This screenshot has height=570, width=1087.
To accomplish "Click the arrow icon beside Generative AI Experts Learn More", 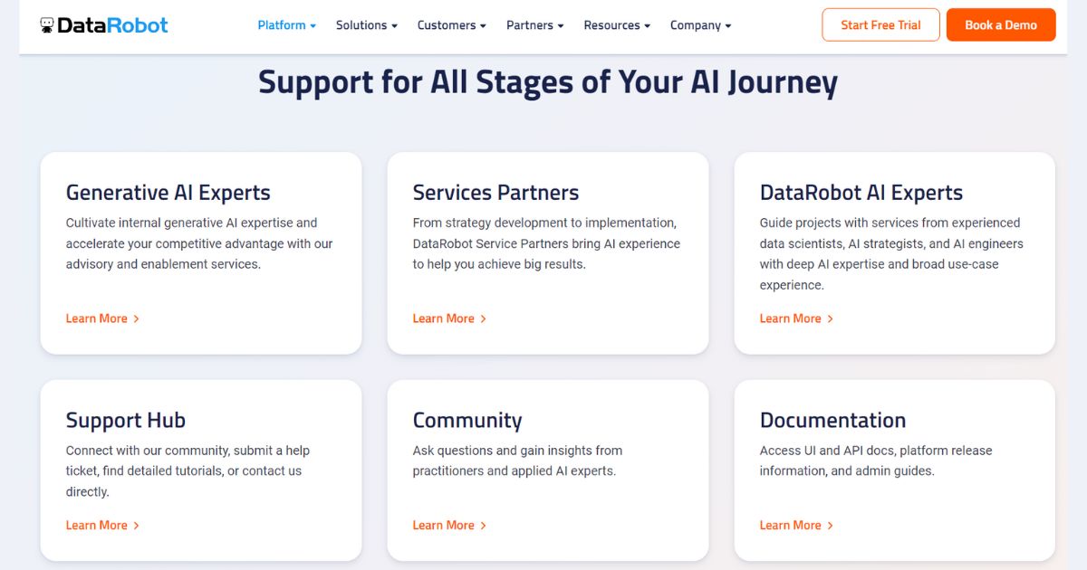I will coord(138,318).
